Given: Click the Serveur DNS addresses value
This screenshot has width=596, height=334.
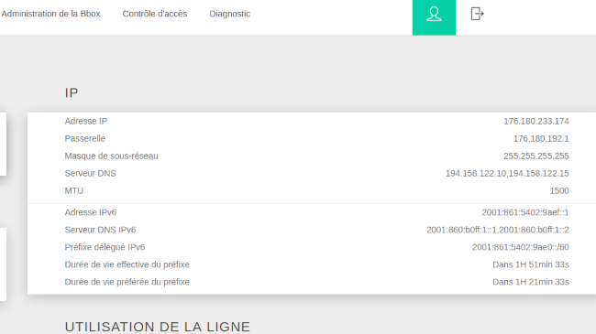Looking at the screenshot, I should click(x=507, y=174).
